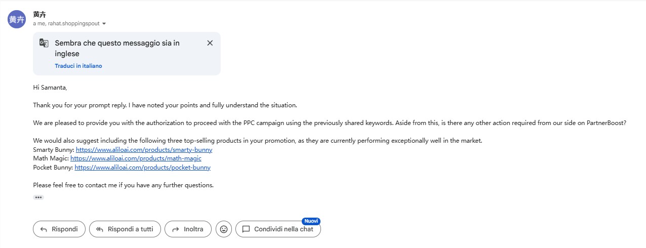
Task: Click Rispondi a tutti button
Action: coord(125,229)
